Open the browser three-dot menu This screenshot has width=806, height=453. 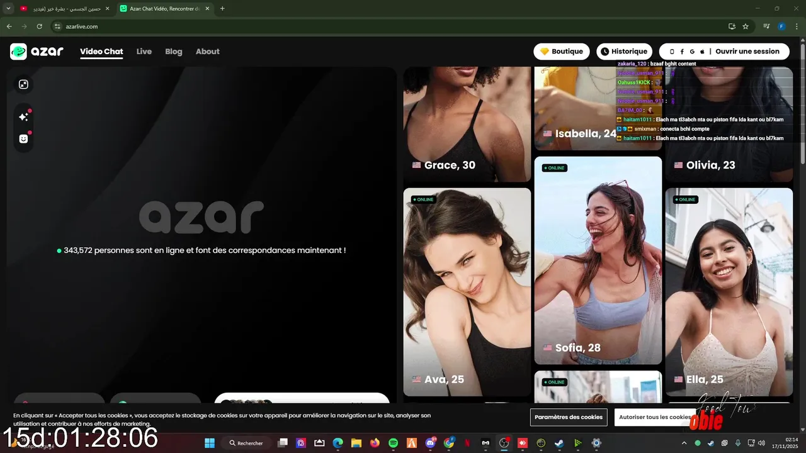click(x=797, y=26)
